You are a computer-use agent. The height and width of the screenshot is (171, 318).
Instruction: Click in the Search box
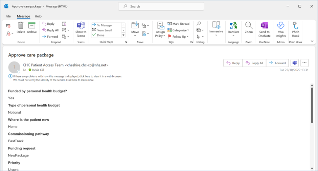161,6
